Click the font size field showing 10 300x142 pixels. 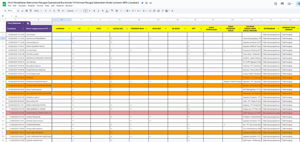pyautogui.click(x=85, y=11)
